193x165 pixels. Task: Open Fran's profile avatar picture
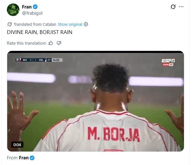[x=13, y=10]
